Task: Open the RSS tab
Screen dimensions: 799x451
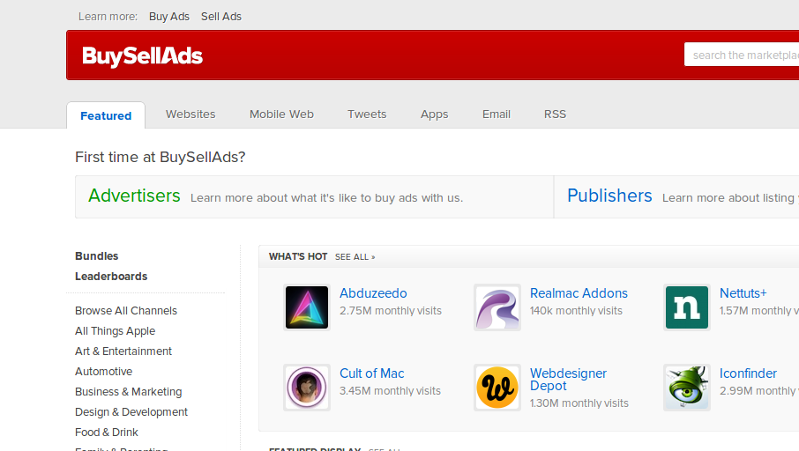Action: pos(555,114)
